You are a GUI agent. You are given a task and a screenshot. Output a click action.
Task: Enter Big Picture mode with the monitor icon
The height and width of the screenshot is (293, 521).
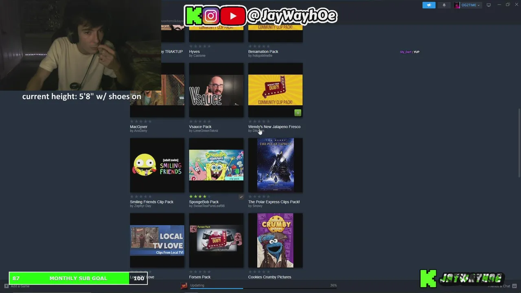488,5
